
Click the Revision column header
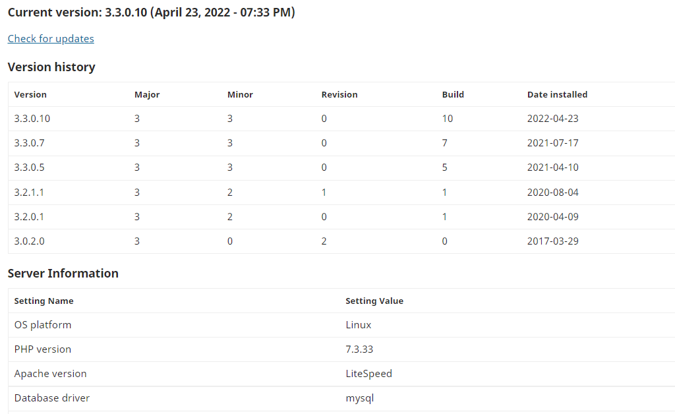[x=339, y=95]
